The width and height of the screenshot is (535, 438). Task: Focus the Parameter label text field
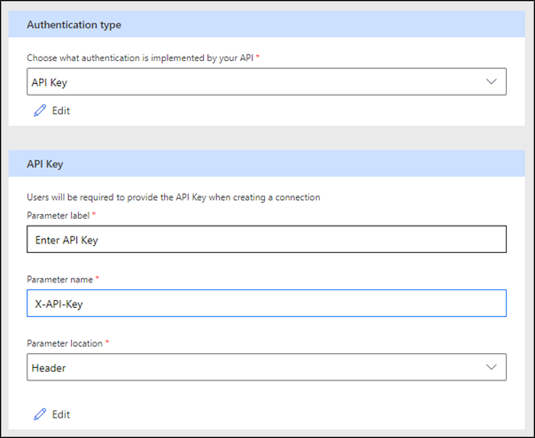click(x=266, y=240)
